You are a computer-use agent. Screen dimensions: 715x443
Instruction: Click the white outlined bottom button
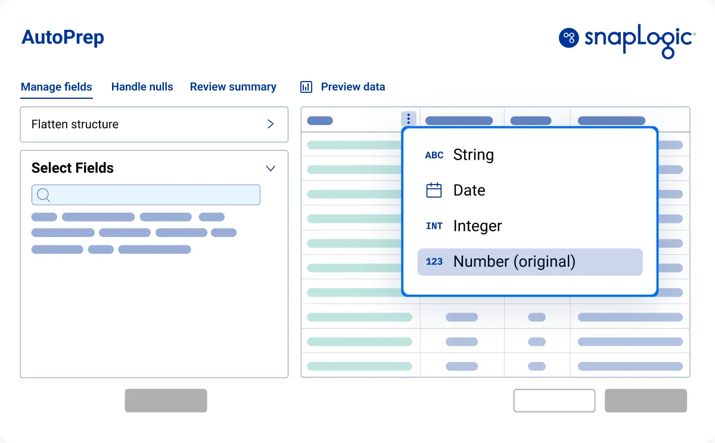tap(554, 401)
